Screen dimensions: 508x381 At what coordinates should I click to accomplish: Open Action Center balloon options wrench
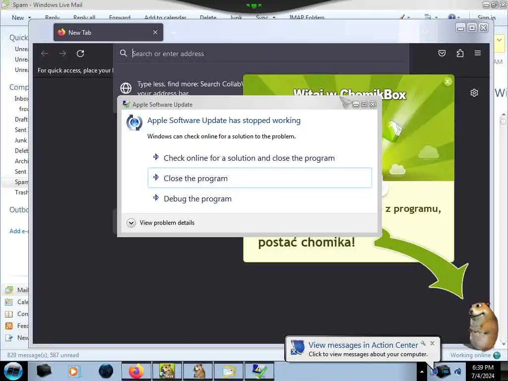coord(423,343)
